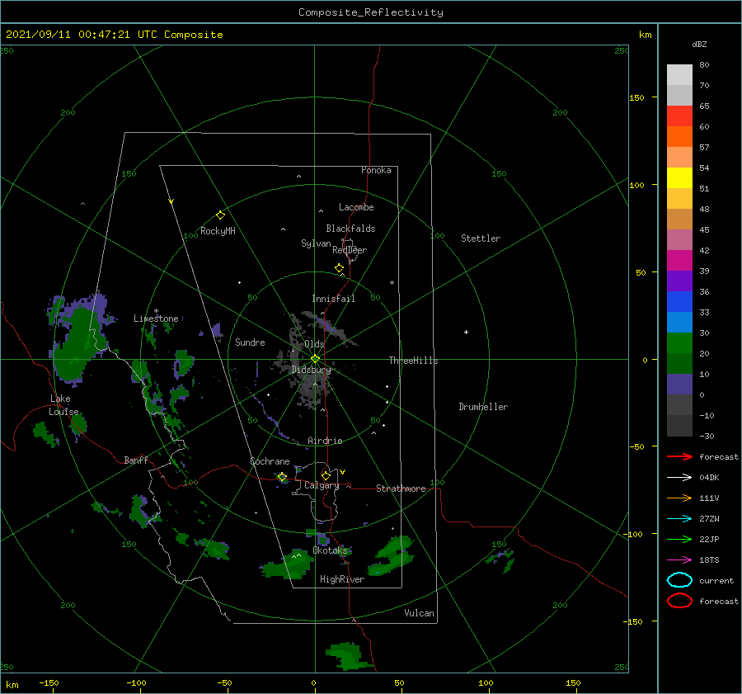The image size is (742, 694).
Task: Click the RedDeer city label
Action: tap(350, 250)
